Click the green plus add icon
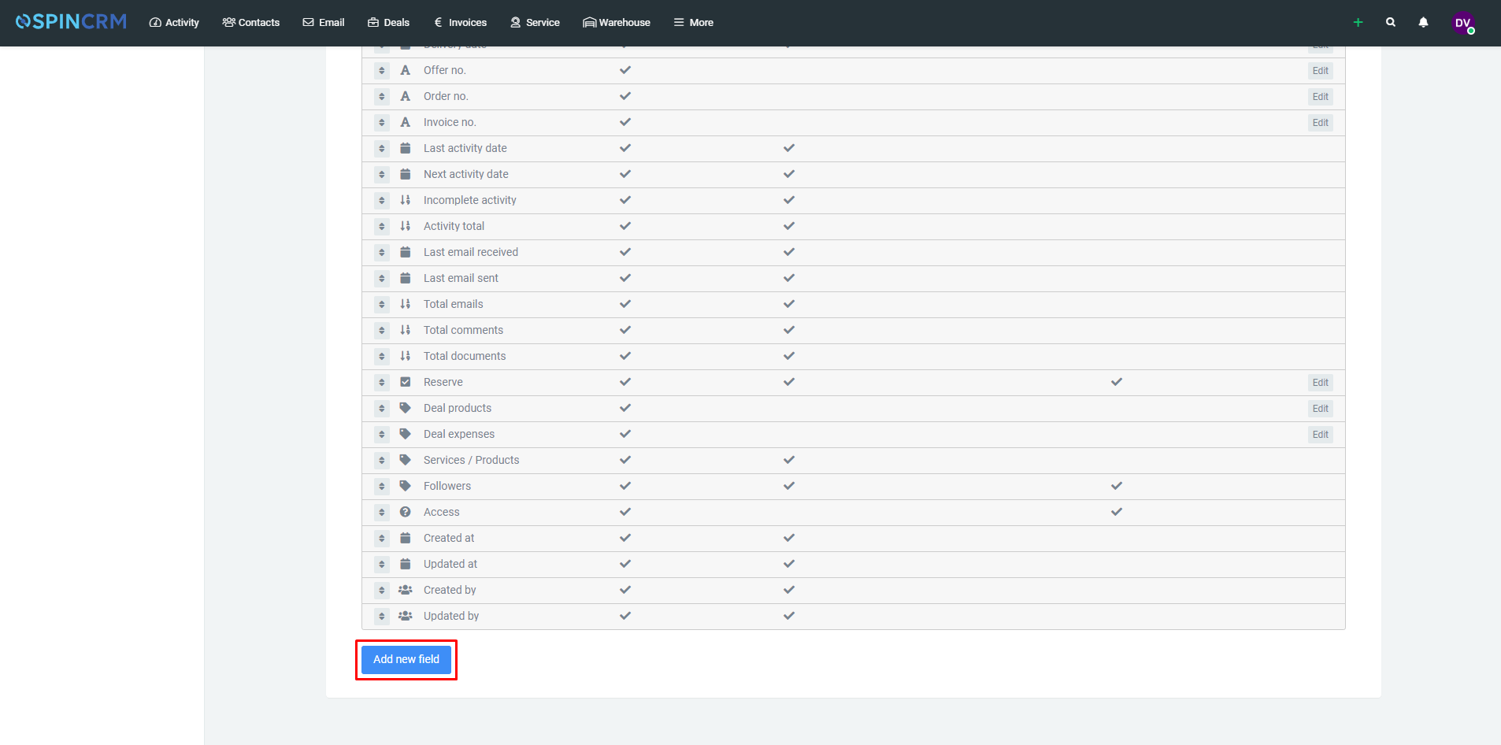 coord(1358,23)
